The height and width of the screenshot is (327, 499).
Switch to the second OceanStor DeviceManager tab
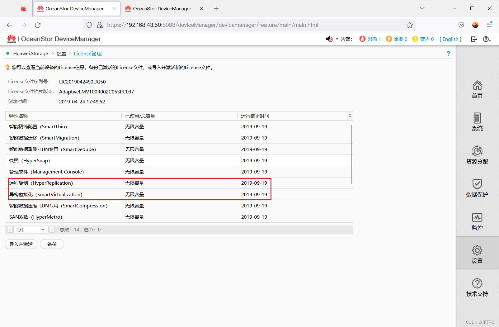click(x=162, y=9)
